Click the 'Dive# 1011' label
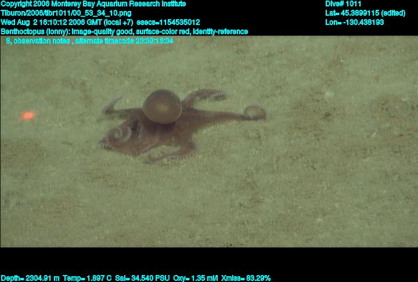The width and height of the screenshot is (418, 282). coord(343,4)
